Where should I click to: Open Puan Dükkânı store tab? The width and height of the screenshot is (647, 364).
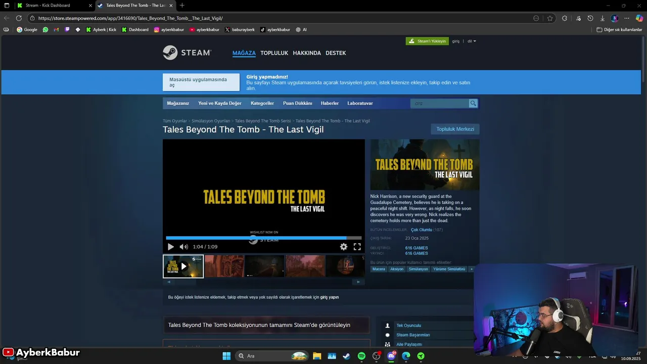tap(298, 103)
